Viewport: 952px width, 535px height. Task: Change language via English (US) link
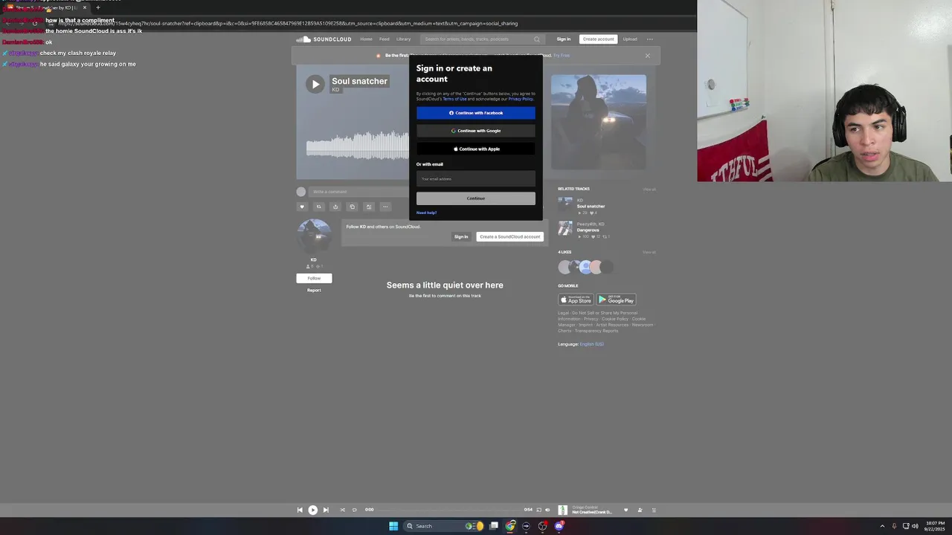tap(591, 344)
